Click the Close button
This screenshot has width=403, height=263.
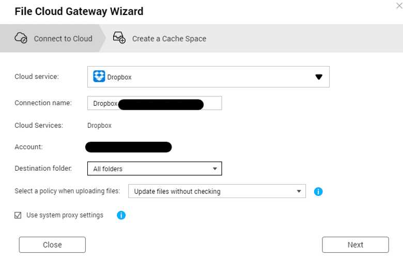click(x=52, y=244)
